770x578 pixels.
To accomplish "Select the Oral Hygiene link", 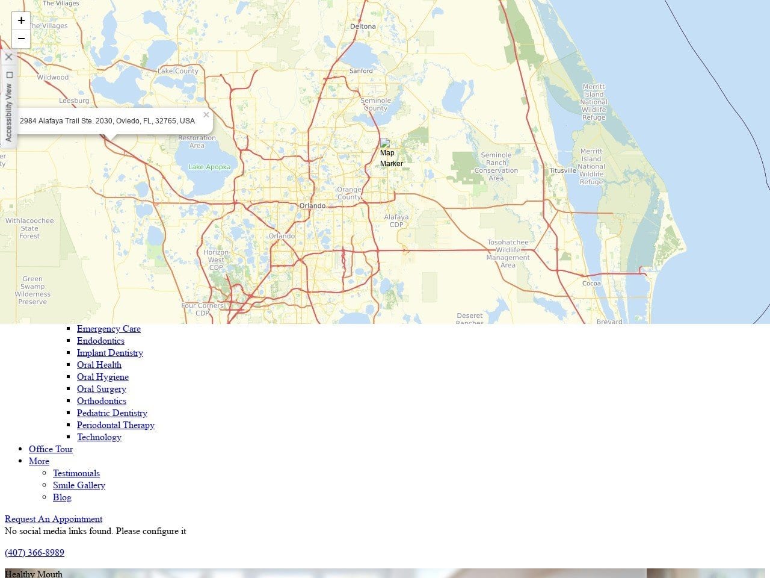I will point(103,377).
